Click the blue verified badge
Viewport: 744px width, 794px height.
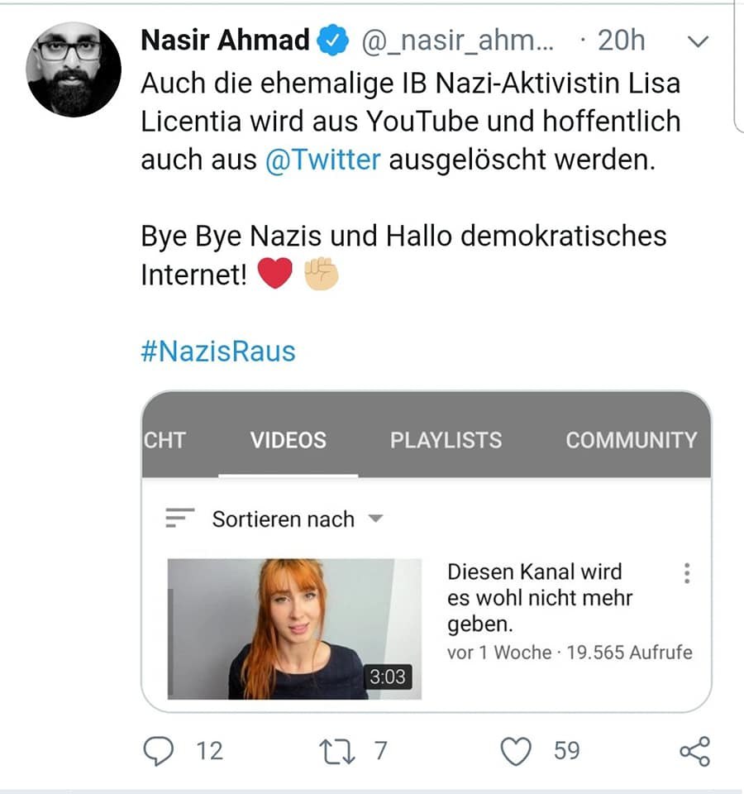click(335, 41)
